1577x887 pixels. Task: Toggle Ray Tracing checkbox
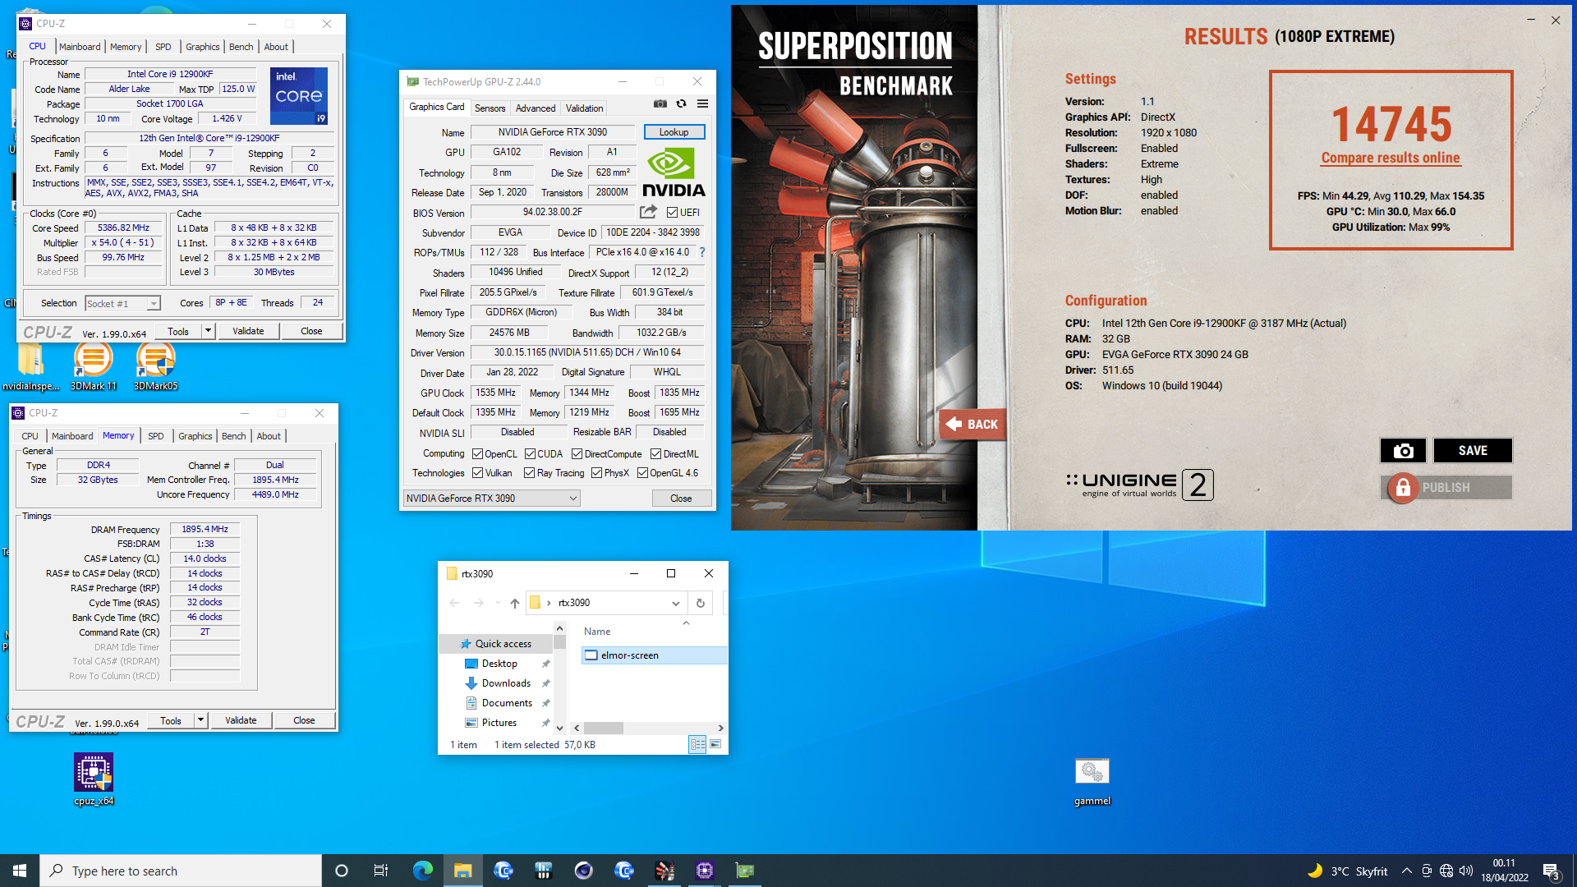pos(530,473)
